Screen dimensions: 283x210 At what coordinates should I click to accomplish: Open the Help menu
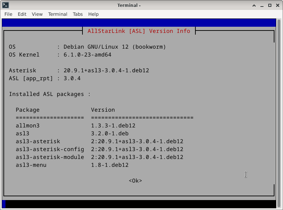pos(93,14)
